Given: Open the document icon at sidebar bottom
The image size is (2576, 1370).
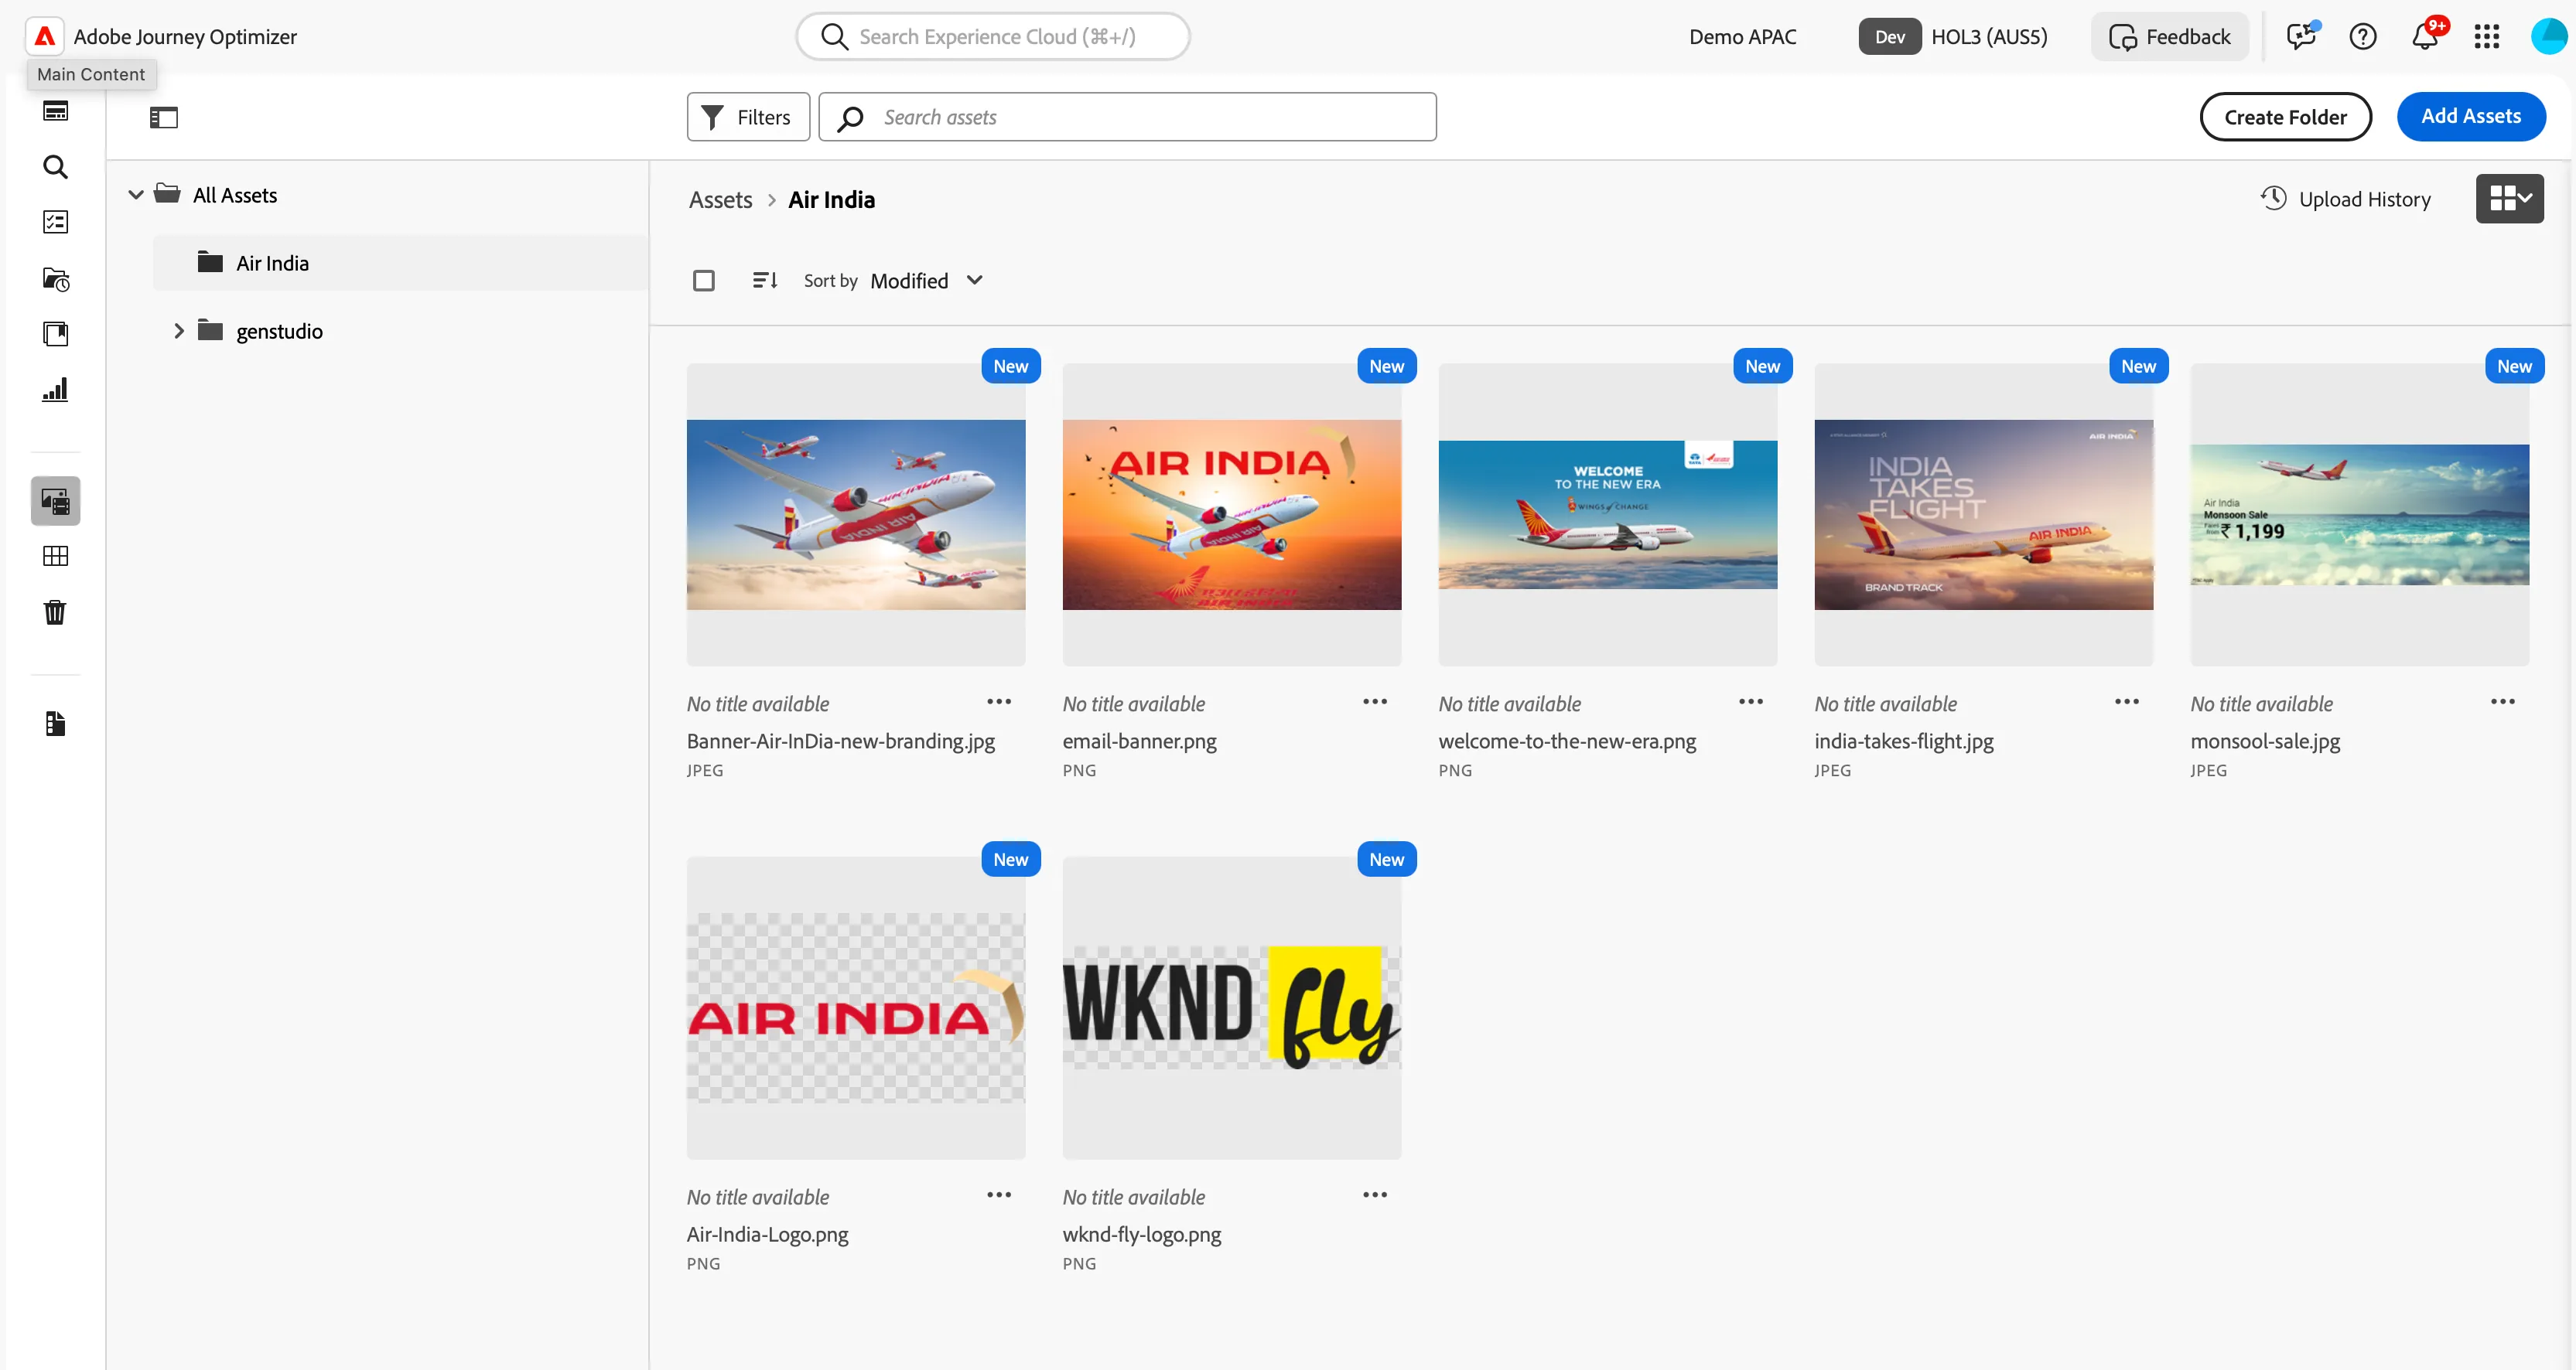Looking at the screenshot, I should coord(56,724).
